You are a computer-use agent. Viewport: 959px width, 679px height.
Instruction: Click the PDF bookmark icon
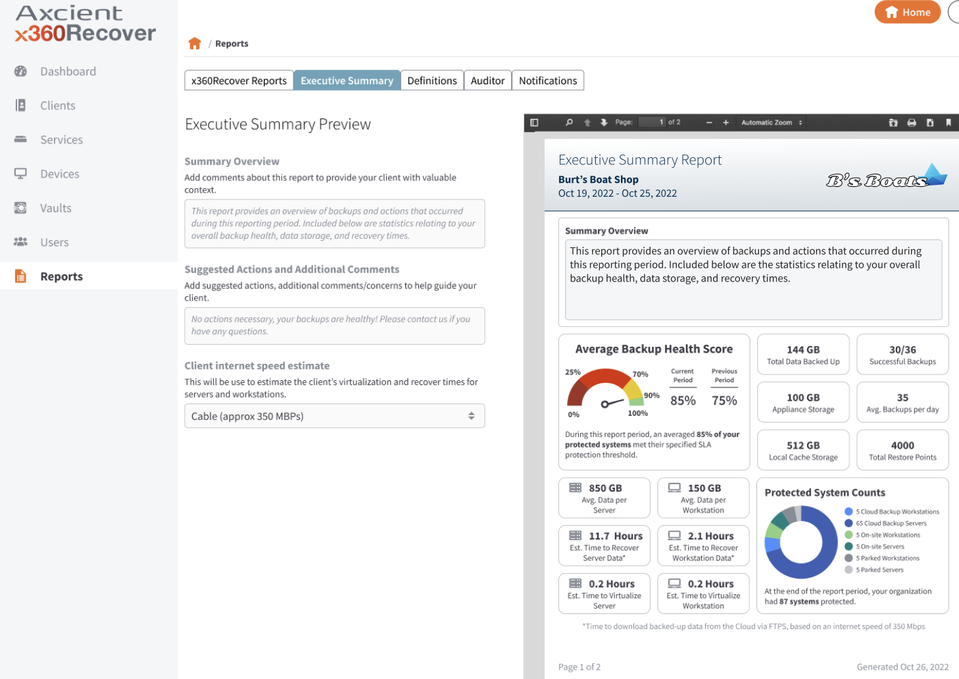[948, 122]
